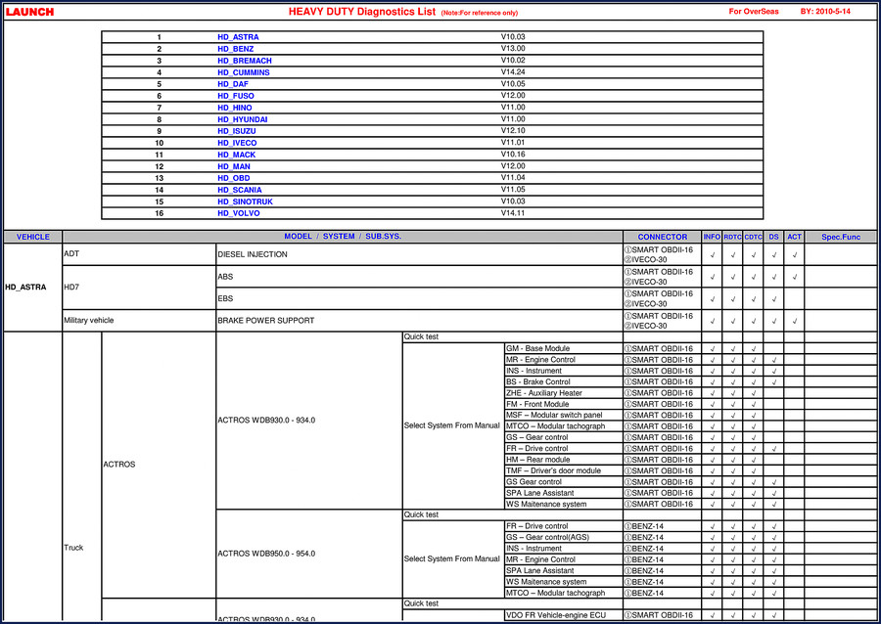
Task: Select the CONNECTOR column header
Action: coord(663,237)
